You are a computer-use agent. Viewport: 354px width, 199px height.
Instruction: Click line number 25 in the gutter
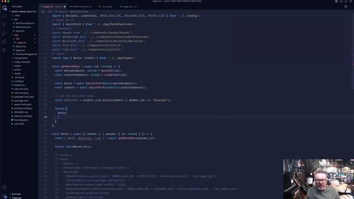45,117
